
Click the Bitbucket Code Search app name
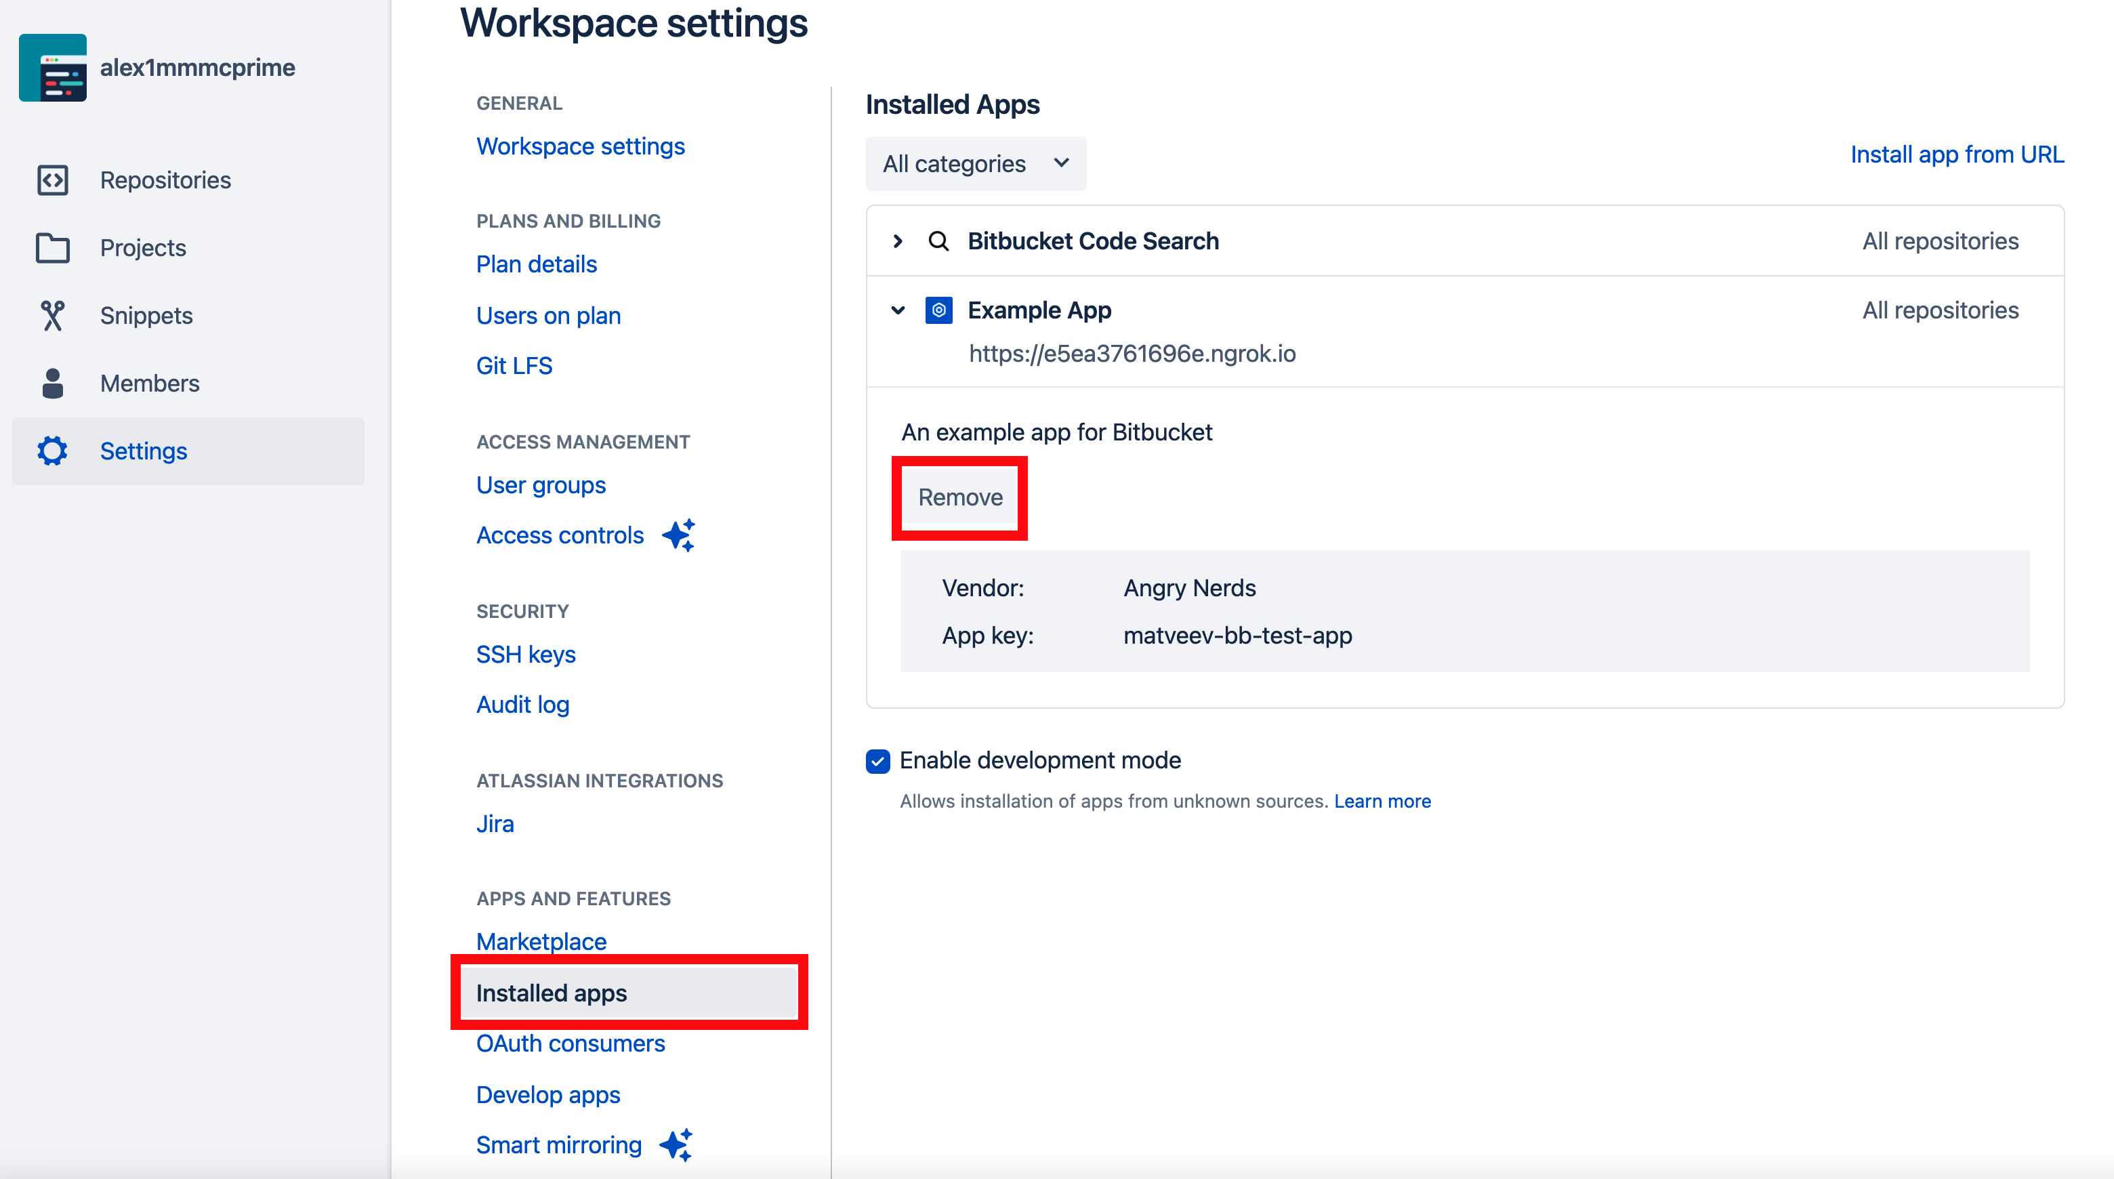(1093, 241)
